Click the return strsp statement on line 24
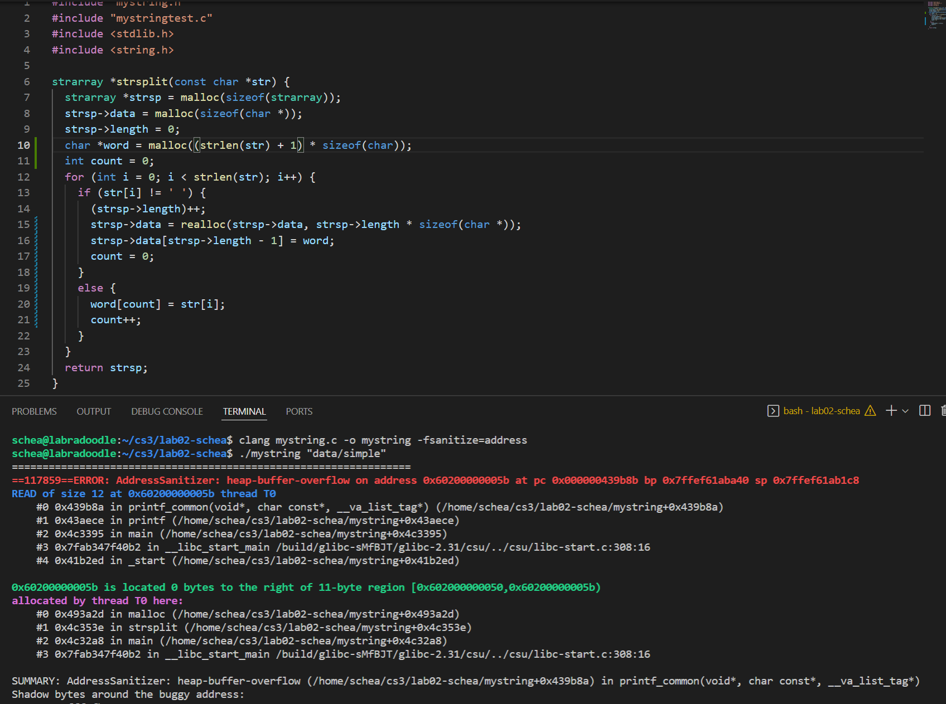 point(106,368)
